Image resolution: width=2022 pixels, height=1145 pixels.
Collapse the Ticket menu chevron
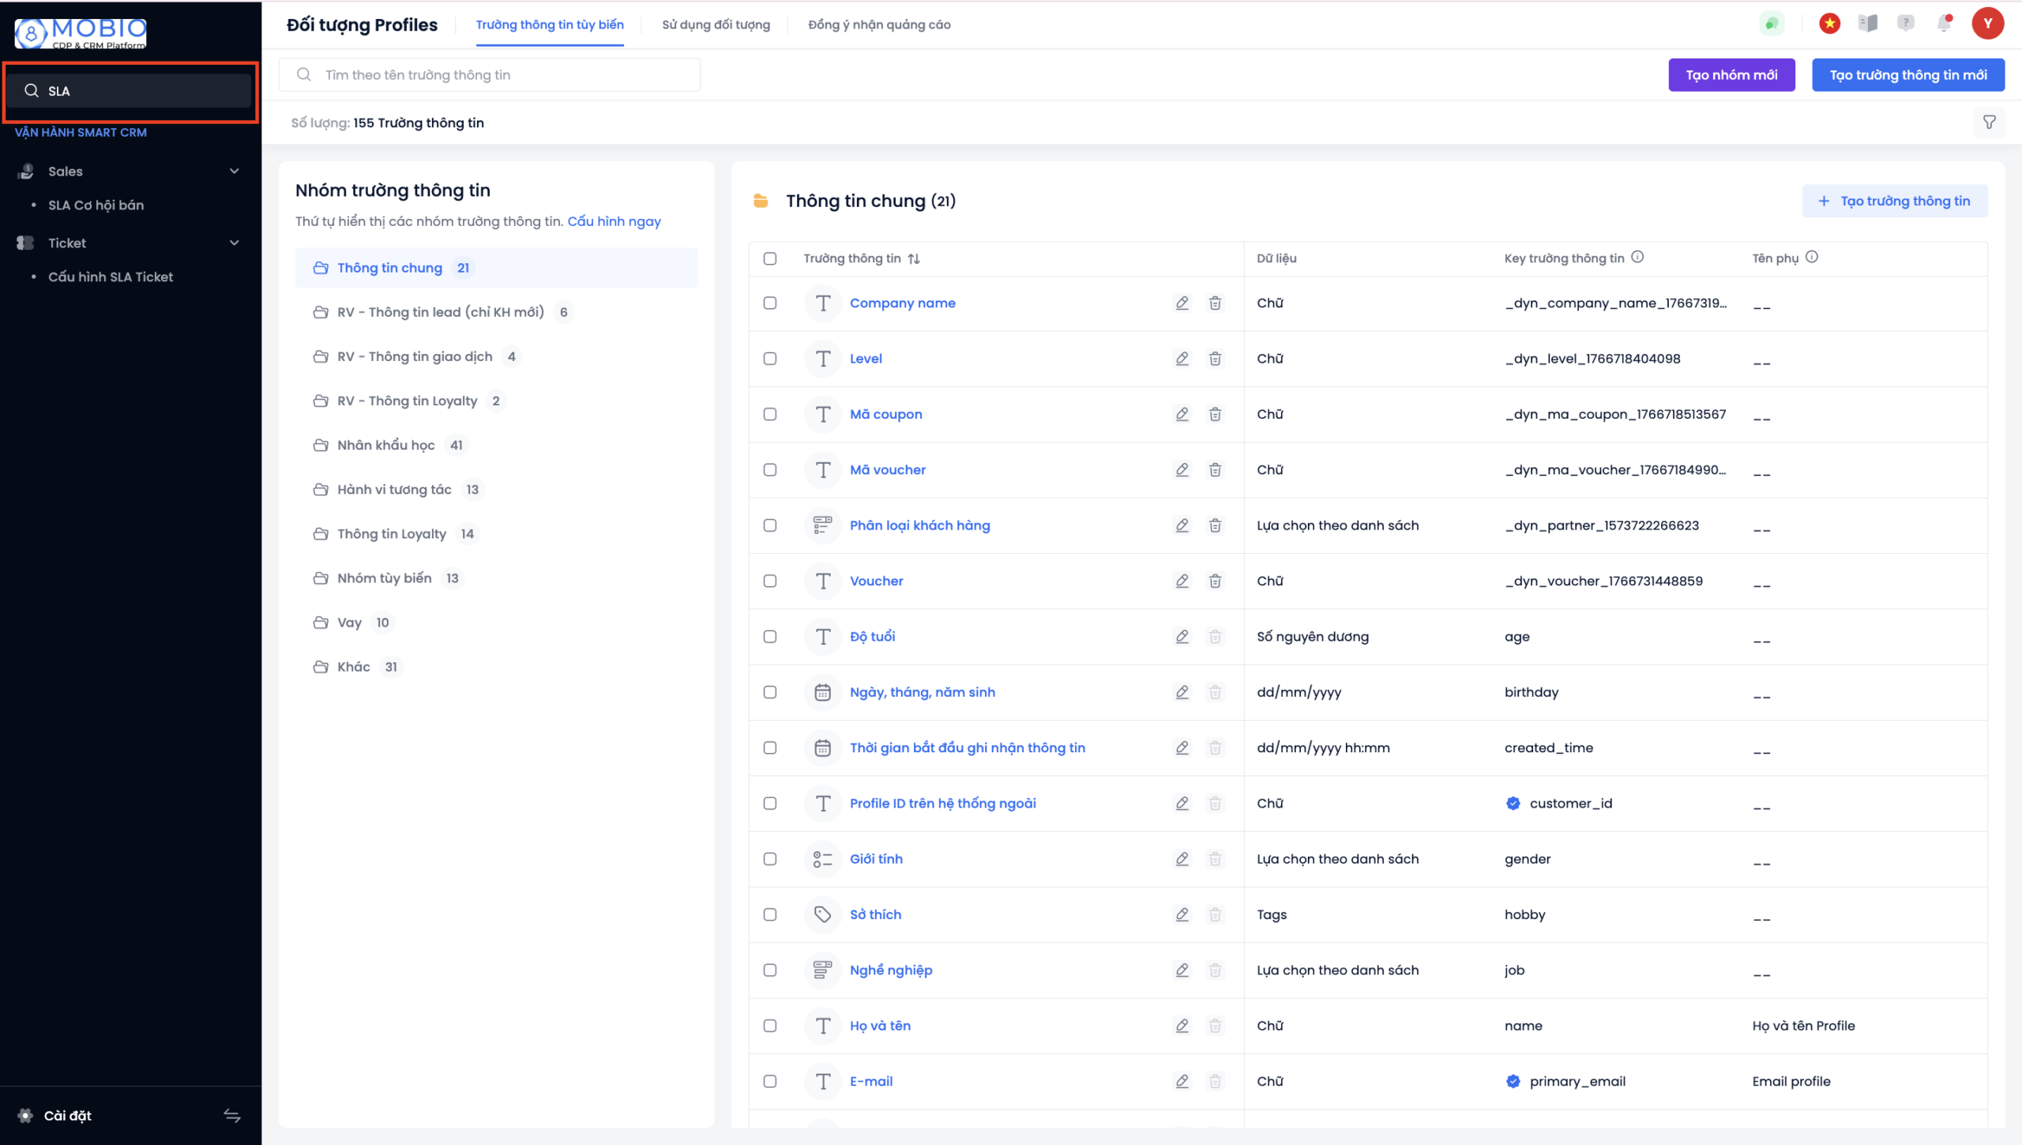click(234, 243)
